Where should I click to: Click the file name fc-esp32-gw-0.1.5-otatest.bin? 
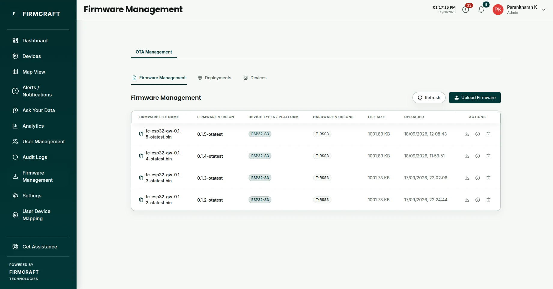[163, 134]
